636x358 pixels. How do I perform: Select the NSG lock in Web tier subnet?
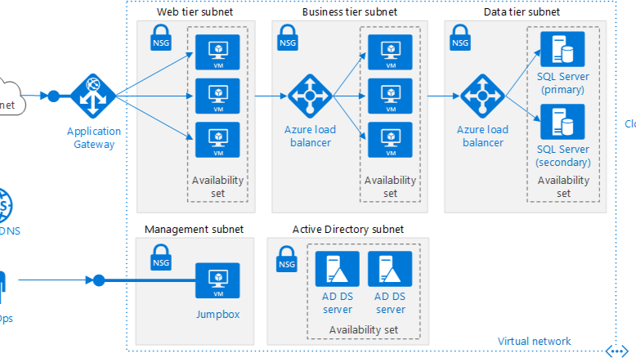[161, 38]
